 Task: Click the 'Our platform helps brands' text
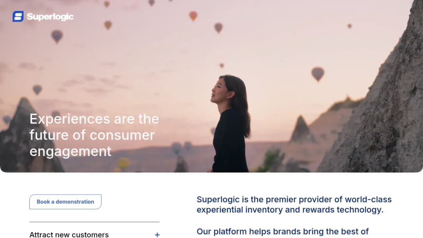pyautogui.click(x=282, y=231)
